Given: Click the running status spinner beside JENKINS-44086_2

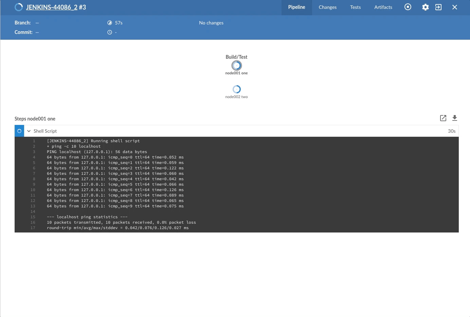Looking at the screenshot, I should point(19,7).
